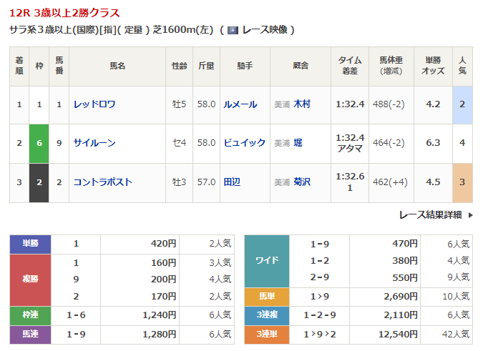Open jockey ビュイック's profile

coord(244,143)
